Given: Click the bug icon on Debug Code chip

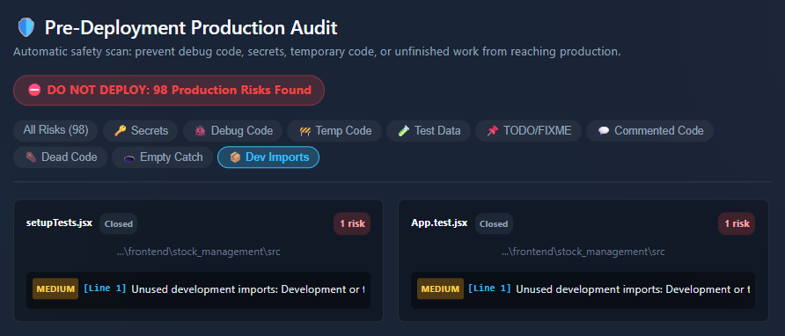Looking at the screenshot, I should coord(201,131).
